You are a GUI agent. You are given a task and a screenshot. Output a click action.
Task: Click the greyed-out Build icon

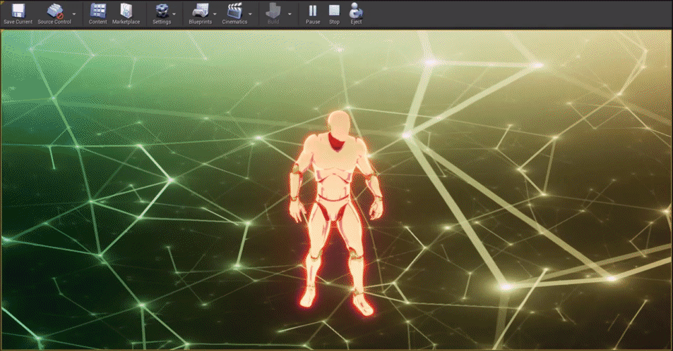[273, 11]
